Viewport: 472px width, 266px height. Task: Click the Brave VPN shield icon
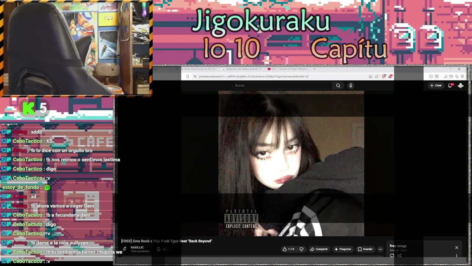[462, 76]
